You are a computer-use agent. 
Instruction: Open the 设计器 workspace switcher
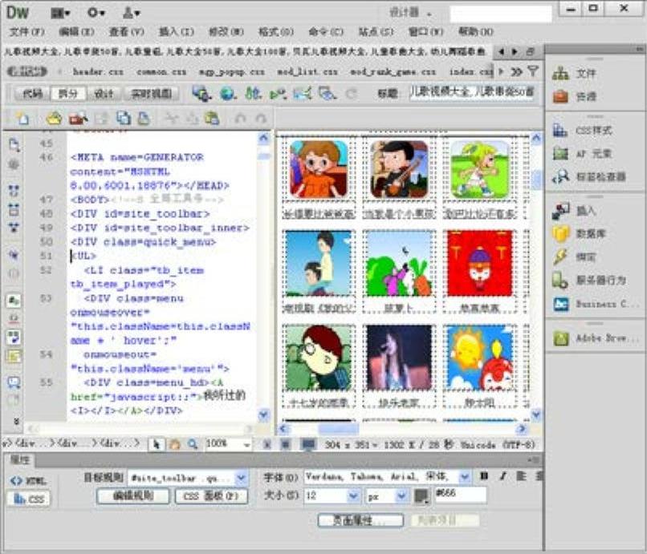tap(410, 13)
